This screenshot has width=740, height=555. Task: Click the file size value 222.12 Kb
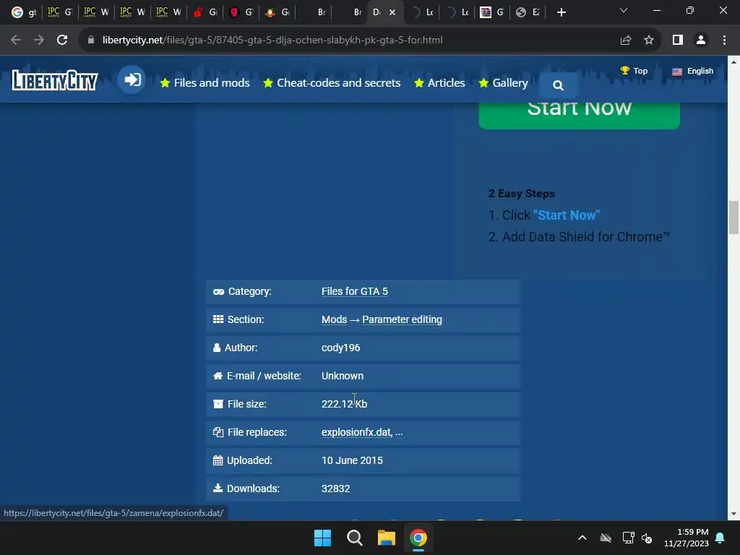pyautogui.click(x=344, y=404)
